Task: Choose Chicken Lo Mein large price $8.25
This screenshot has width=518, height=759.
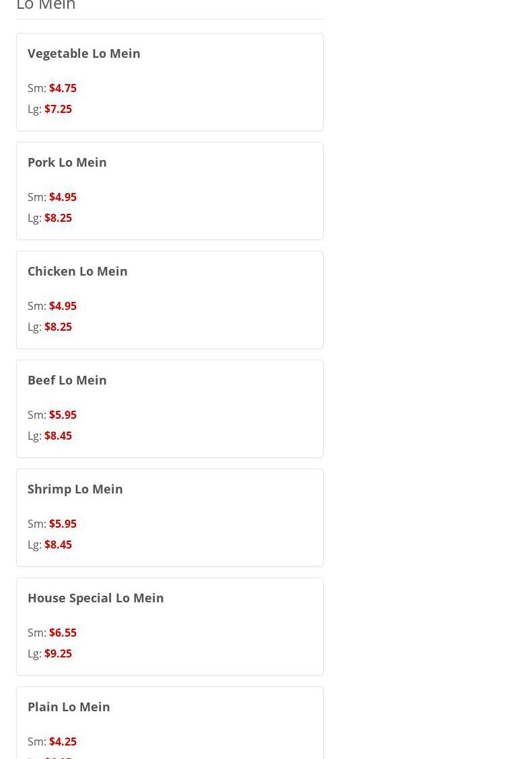Action: tap(58, 327)
